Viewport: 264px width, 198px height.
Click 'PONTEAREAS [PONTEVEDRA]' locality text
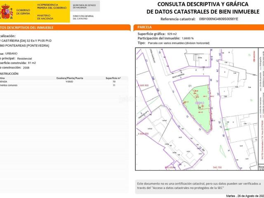[27, 46]
